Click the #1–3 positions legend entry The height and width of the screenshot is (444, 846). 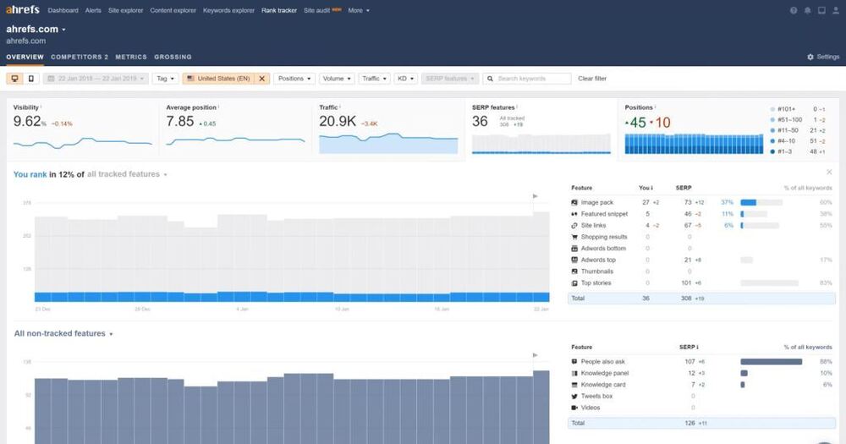coord(798,151)
